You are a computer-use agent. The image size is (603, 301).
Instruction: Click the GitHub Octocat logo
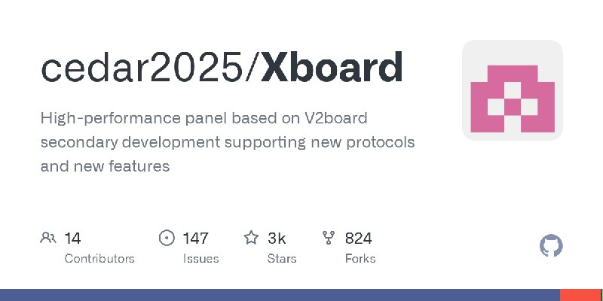(552, 246)
